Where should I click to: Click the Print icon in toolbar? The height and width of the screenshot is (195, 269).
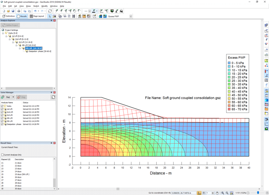[18, 11]
